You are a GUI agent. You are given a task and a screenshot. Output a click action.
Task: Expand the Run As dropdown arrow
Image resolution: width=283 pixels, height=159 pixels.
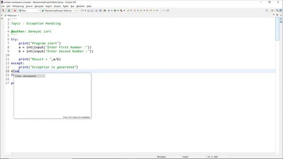[118, 11]
